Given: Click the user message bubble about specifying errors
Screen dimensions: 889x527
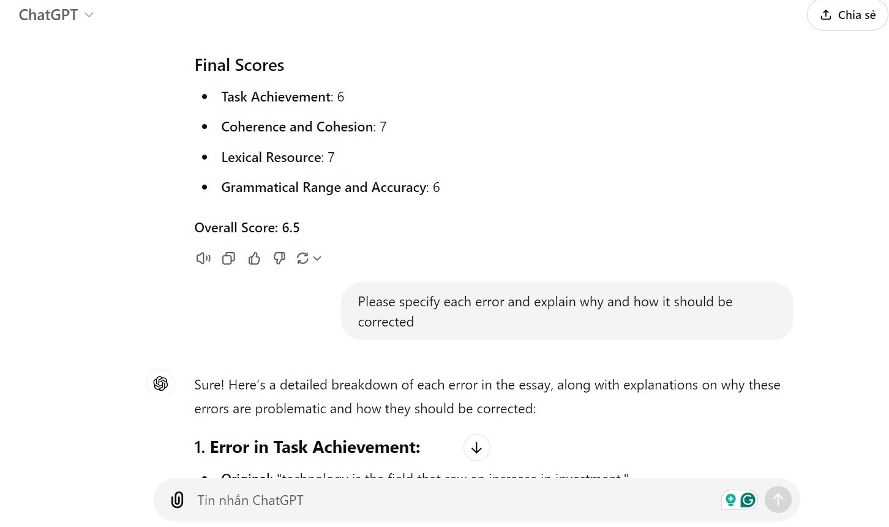Looking at the screenshot, I should (567, 311).
